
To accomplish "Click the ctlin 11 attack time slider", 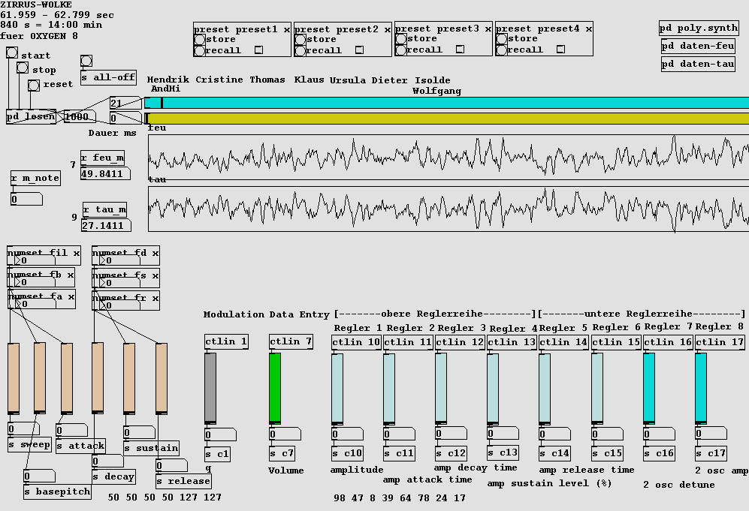I will 389,389.
